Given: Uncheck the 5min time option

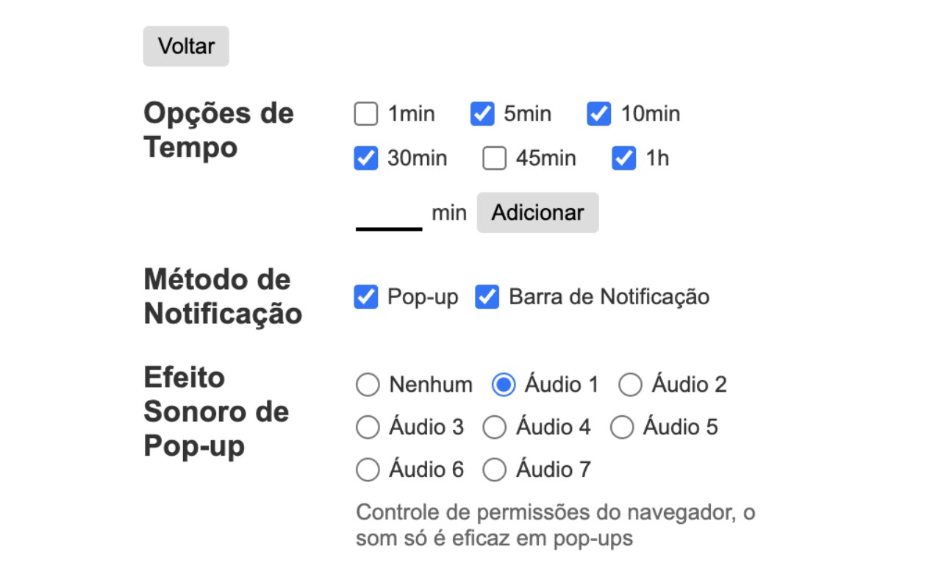Looking at the screenshot, I should (x=482, y=115).
